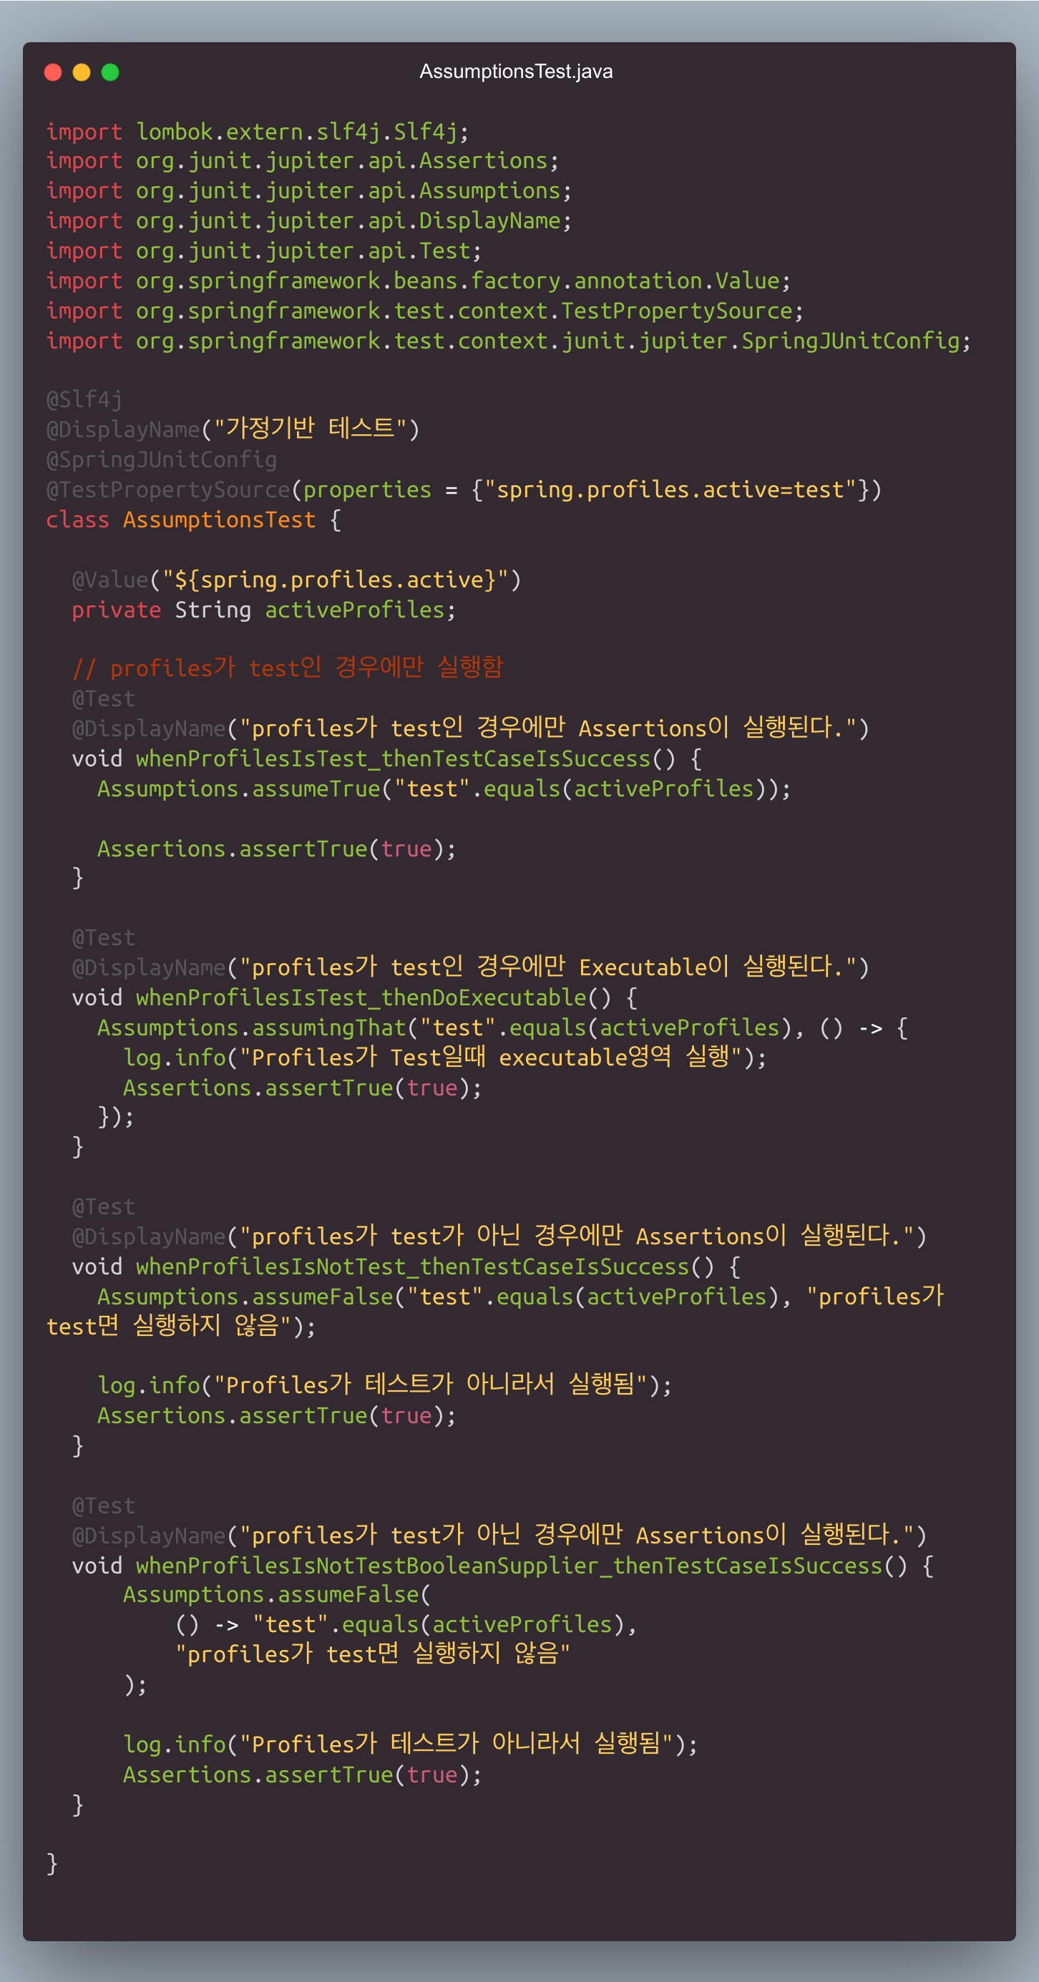Click whenProfilesIsTest_thenDoExecutable method name

pos(362,998)
